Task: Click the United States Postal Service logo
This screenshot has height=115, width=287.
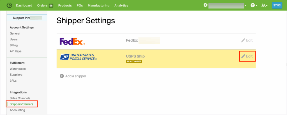Action: 78,57
